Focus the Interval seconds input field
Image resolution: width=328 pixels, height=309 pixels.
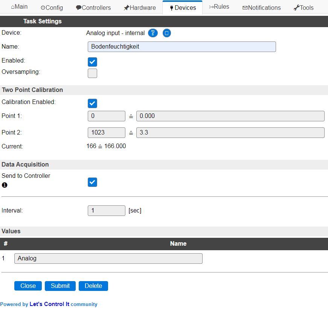pos(106,211)
